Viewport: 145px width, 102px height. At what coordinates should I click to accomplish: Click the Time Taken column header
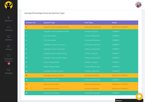(89, 22)
